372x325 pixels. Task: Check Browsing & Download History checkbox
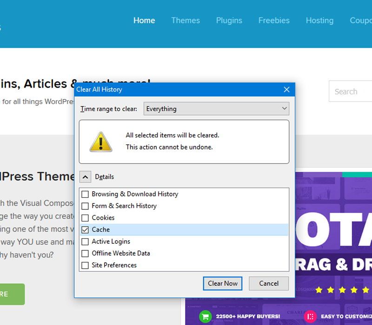pyautogui.click(x=85, y=194)
